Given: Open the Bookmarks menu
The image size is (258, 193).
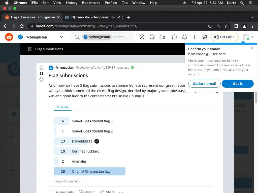Looking at the screenshot, I should 91,3.
